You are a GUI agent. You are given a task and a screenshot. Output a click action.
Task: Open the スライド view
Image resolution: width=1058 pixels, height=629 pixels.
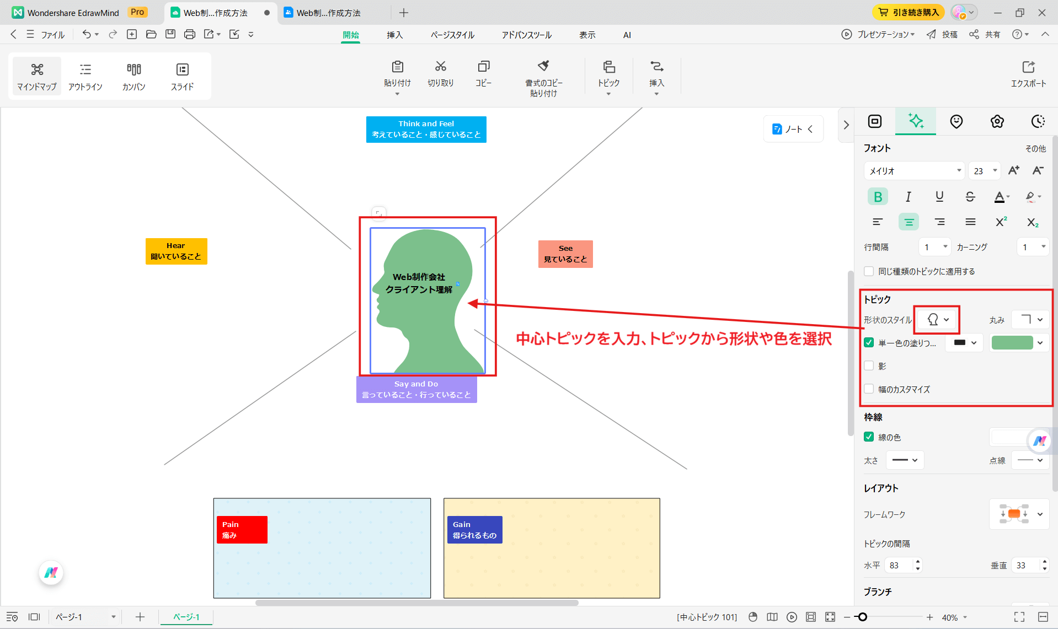click(182, 76)
